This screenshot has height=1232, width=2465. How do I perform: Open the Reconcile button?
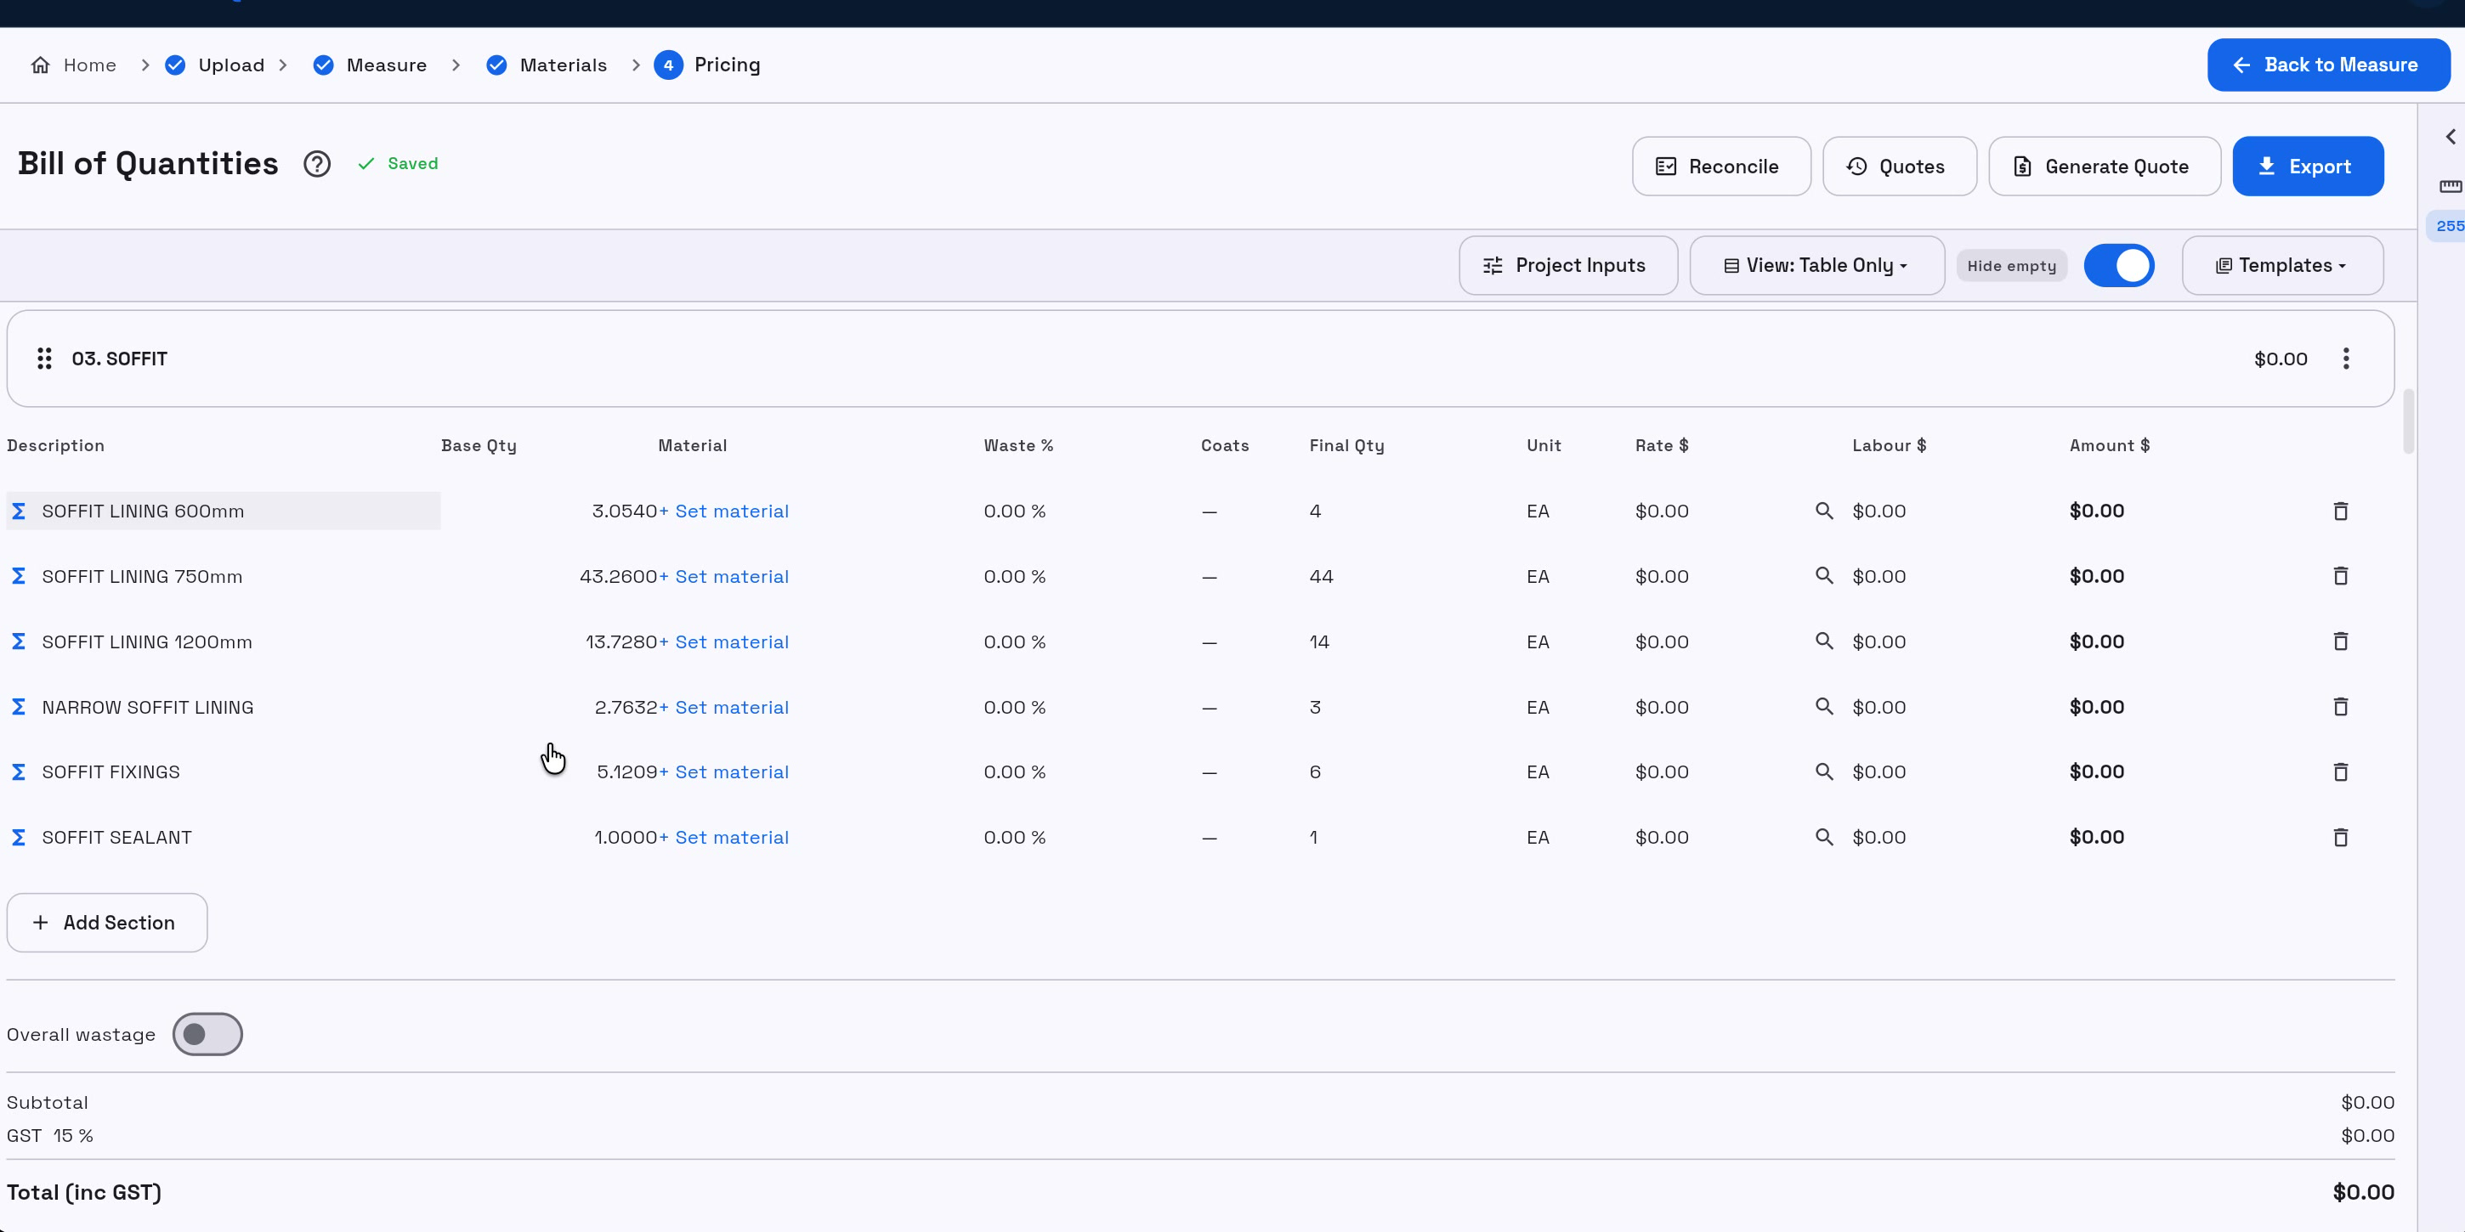(x=1720, y=167)
